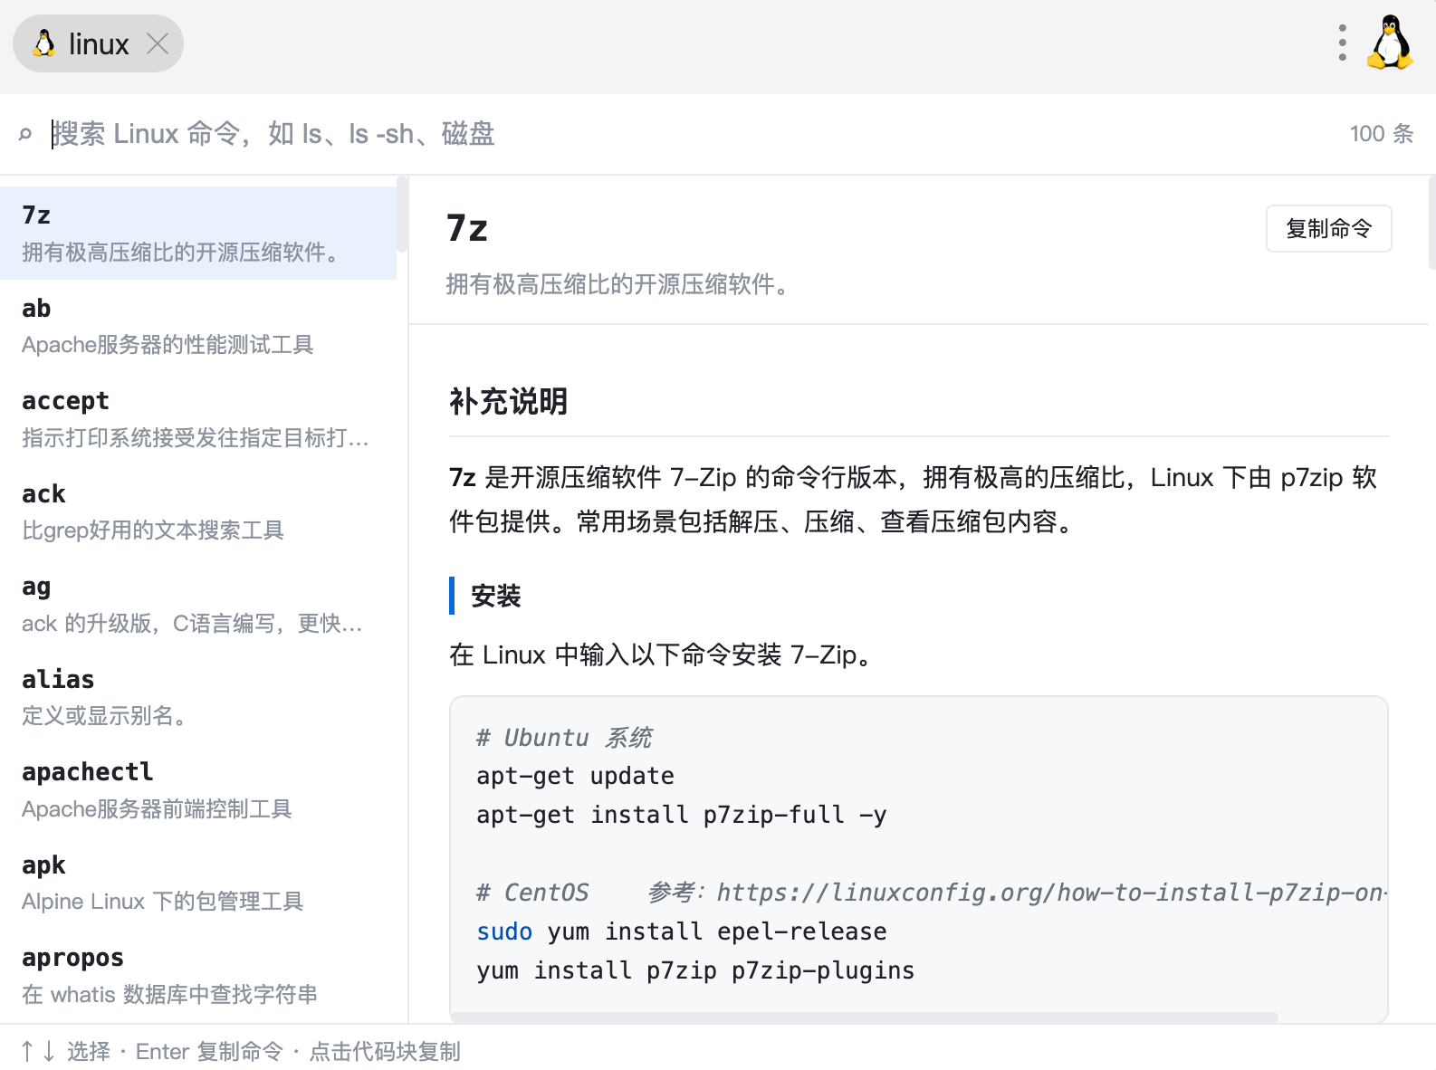
Task: Click the apt-get update code line
Action: pyautogui.click(x=575, y=776)
